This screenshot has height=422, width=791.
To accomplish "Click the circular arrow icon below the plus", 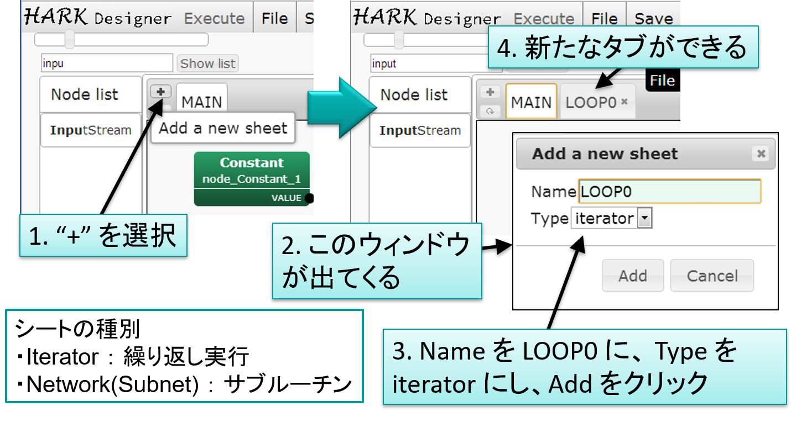I will coord(490,110).
